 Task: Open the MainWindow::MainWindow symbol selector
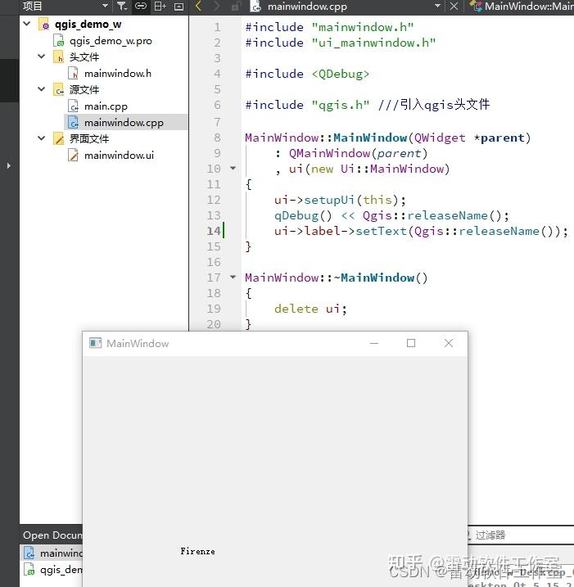[522, 6]
